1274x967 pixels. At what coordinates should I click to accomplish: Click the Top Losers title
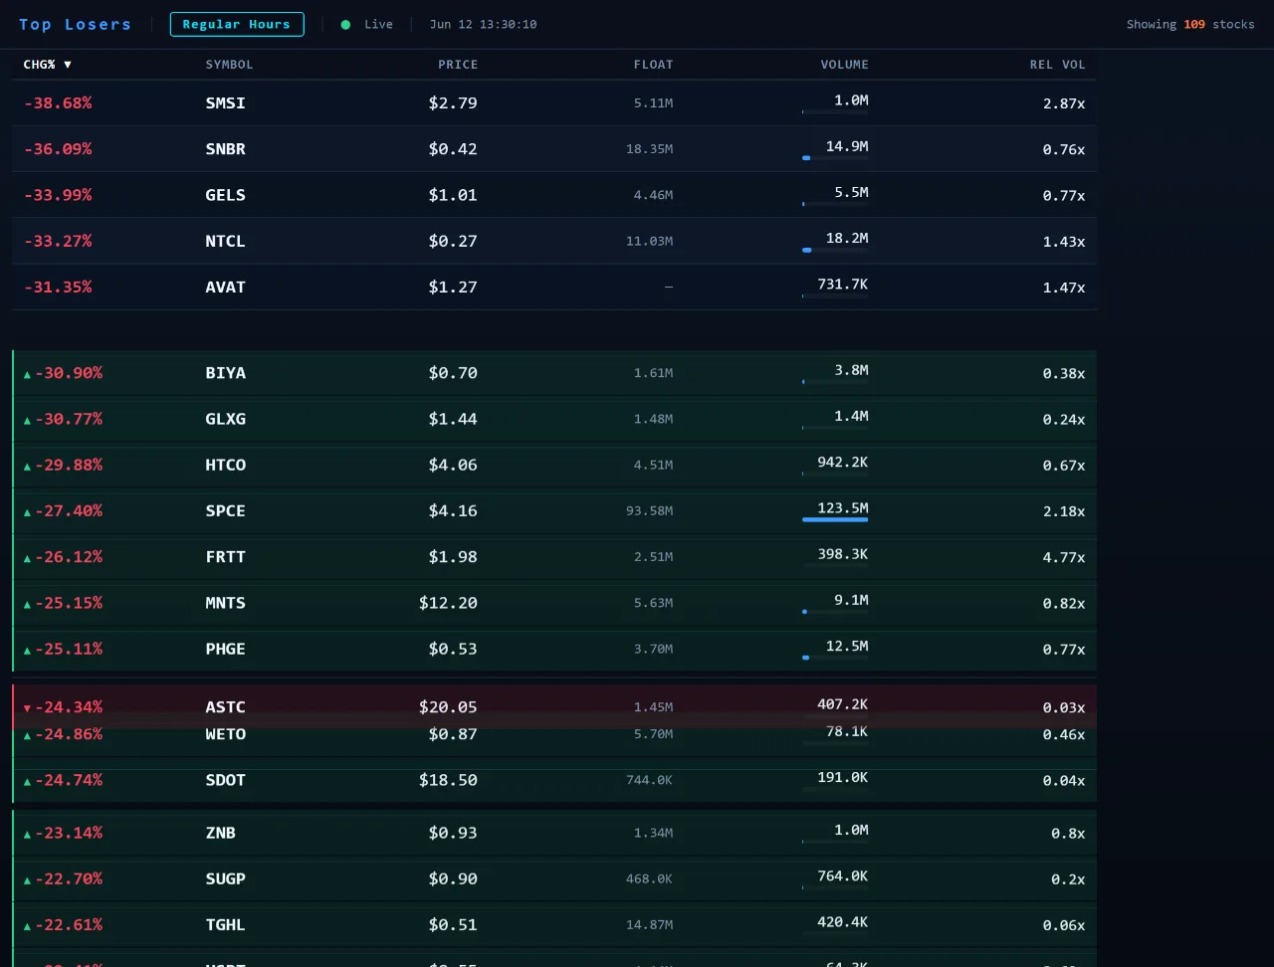75,24
